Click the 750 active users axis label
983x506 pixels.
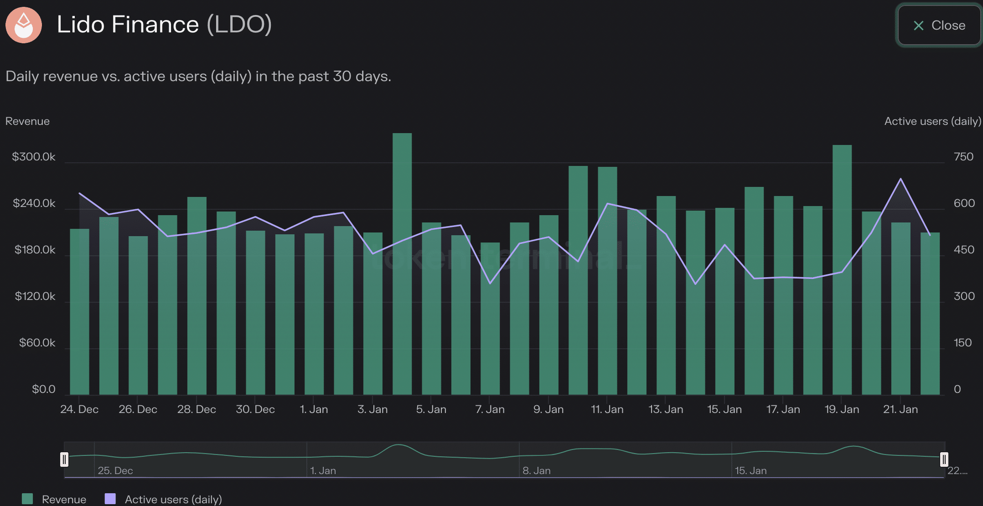(963, 157)
